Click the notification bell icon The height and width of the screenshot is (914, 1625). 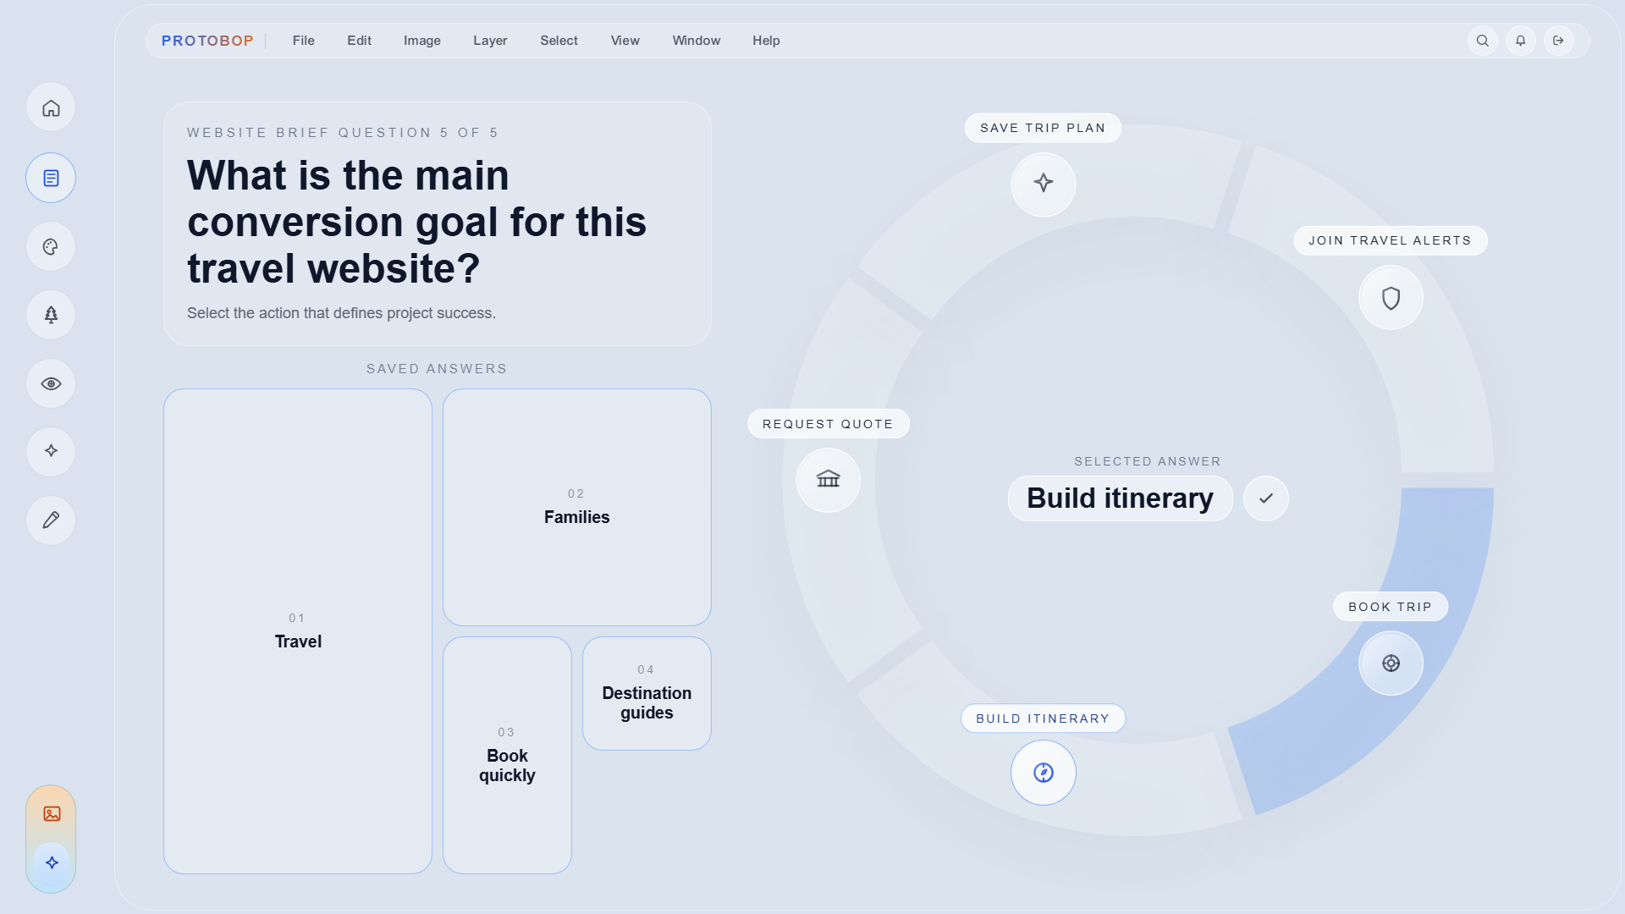point(1520,41)
